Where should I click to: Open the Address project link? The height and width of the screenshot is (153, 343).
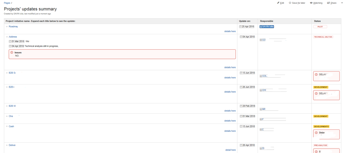[x=13, y=37]
